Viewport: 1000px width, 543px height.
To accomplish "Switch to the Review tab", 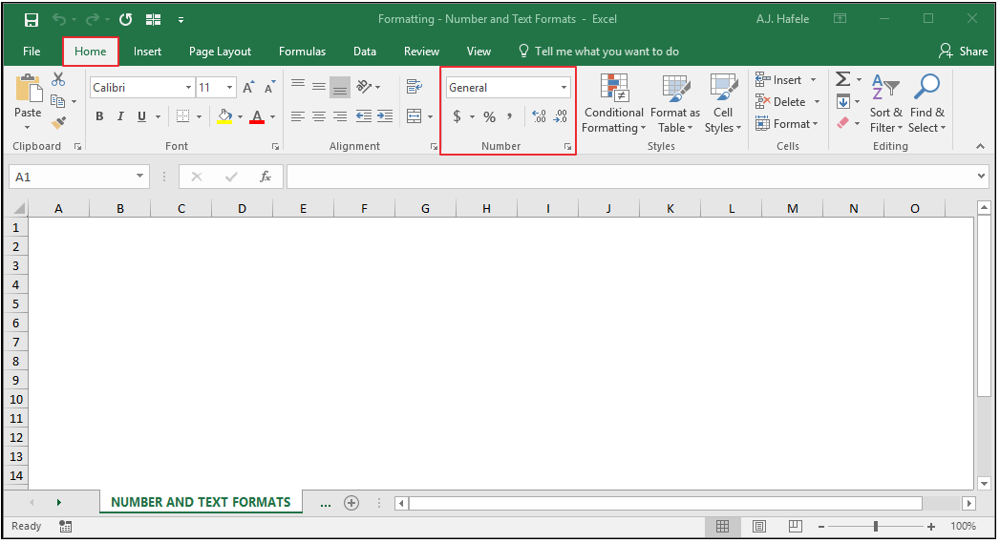I will click(421, 52).
